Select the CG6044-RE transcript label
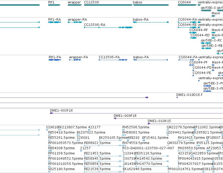 (x=187, y=25)
